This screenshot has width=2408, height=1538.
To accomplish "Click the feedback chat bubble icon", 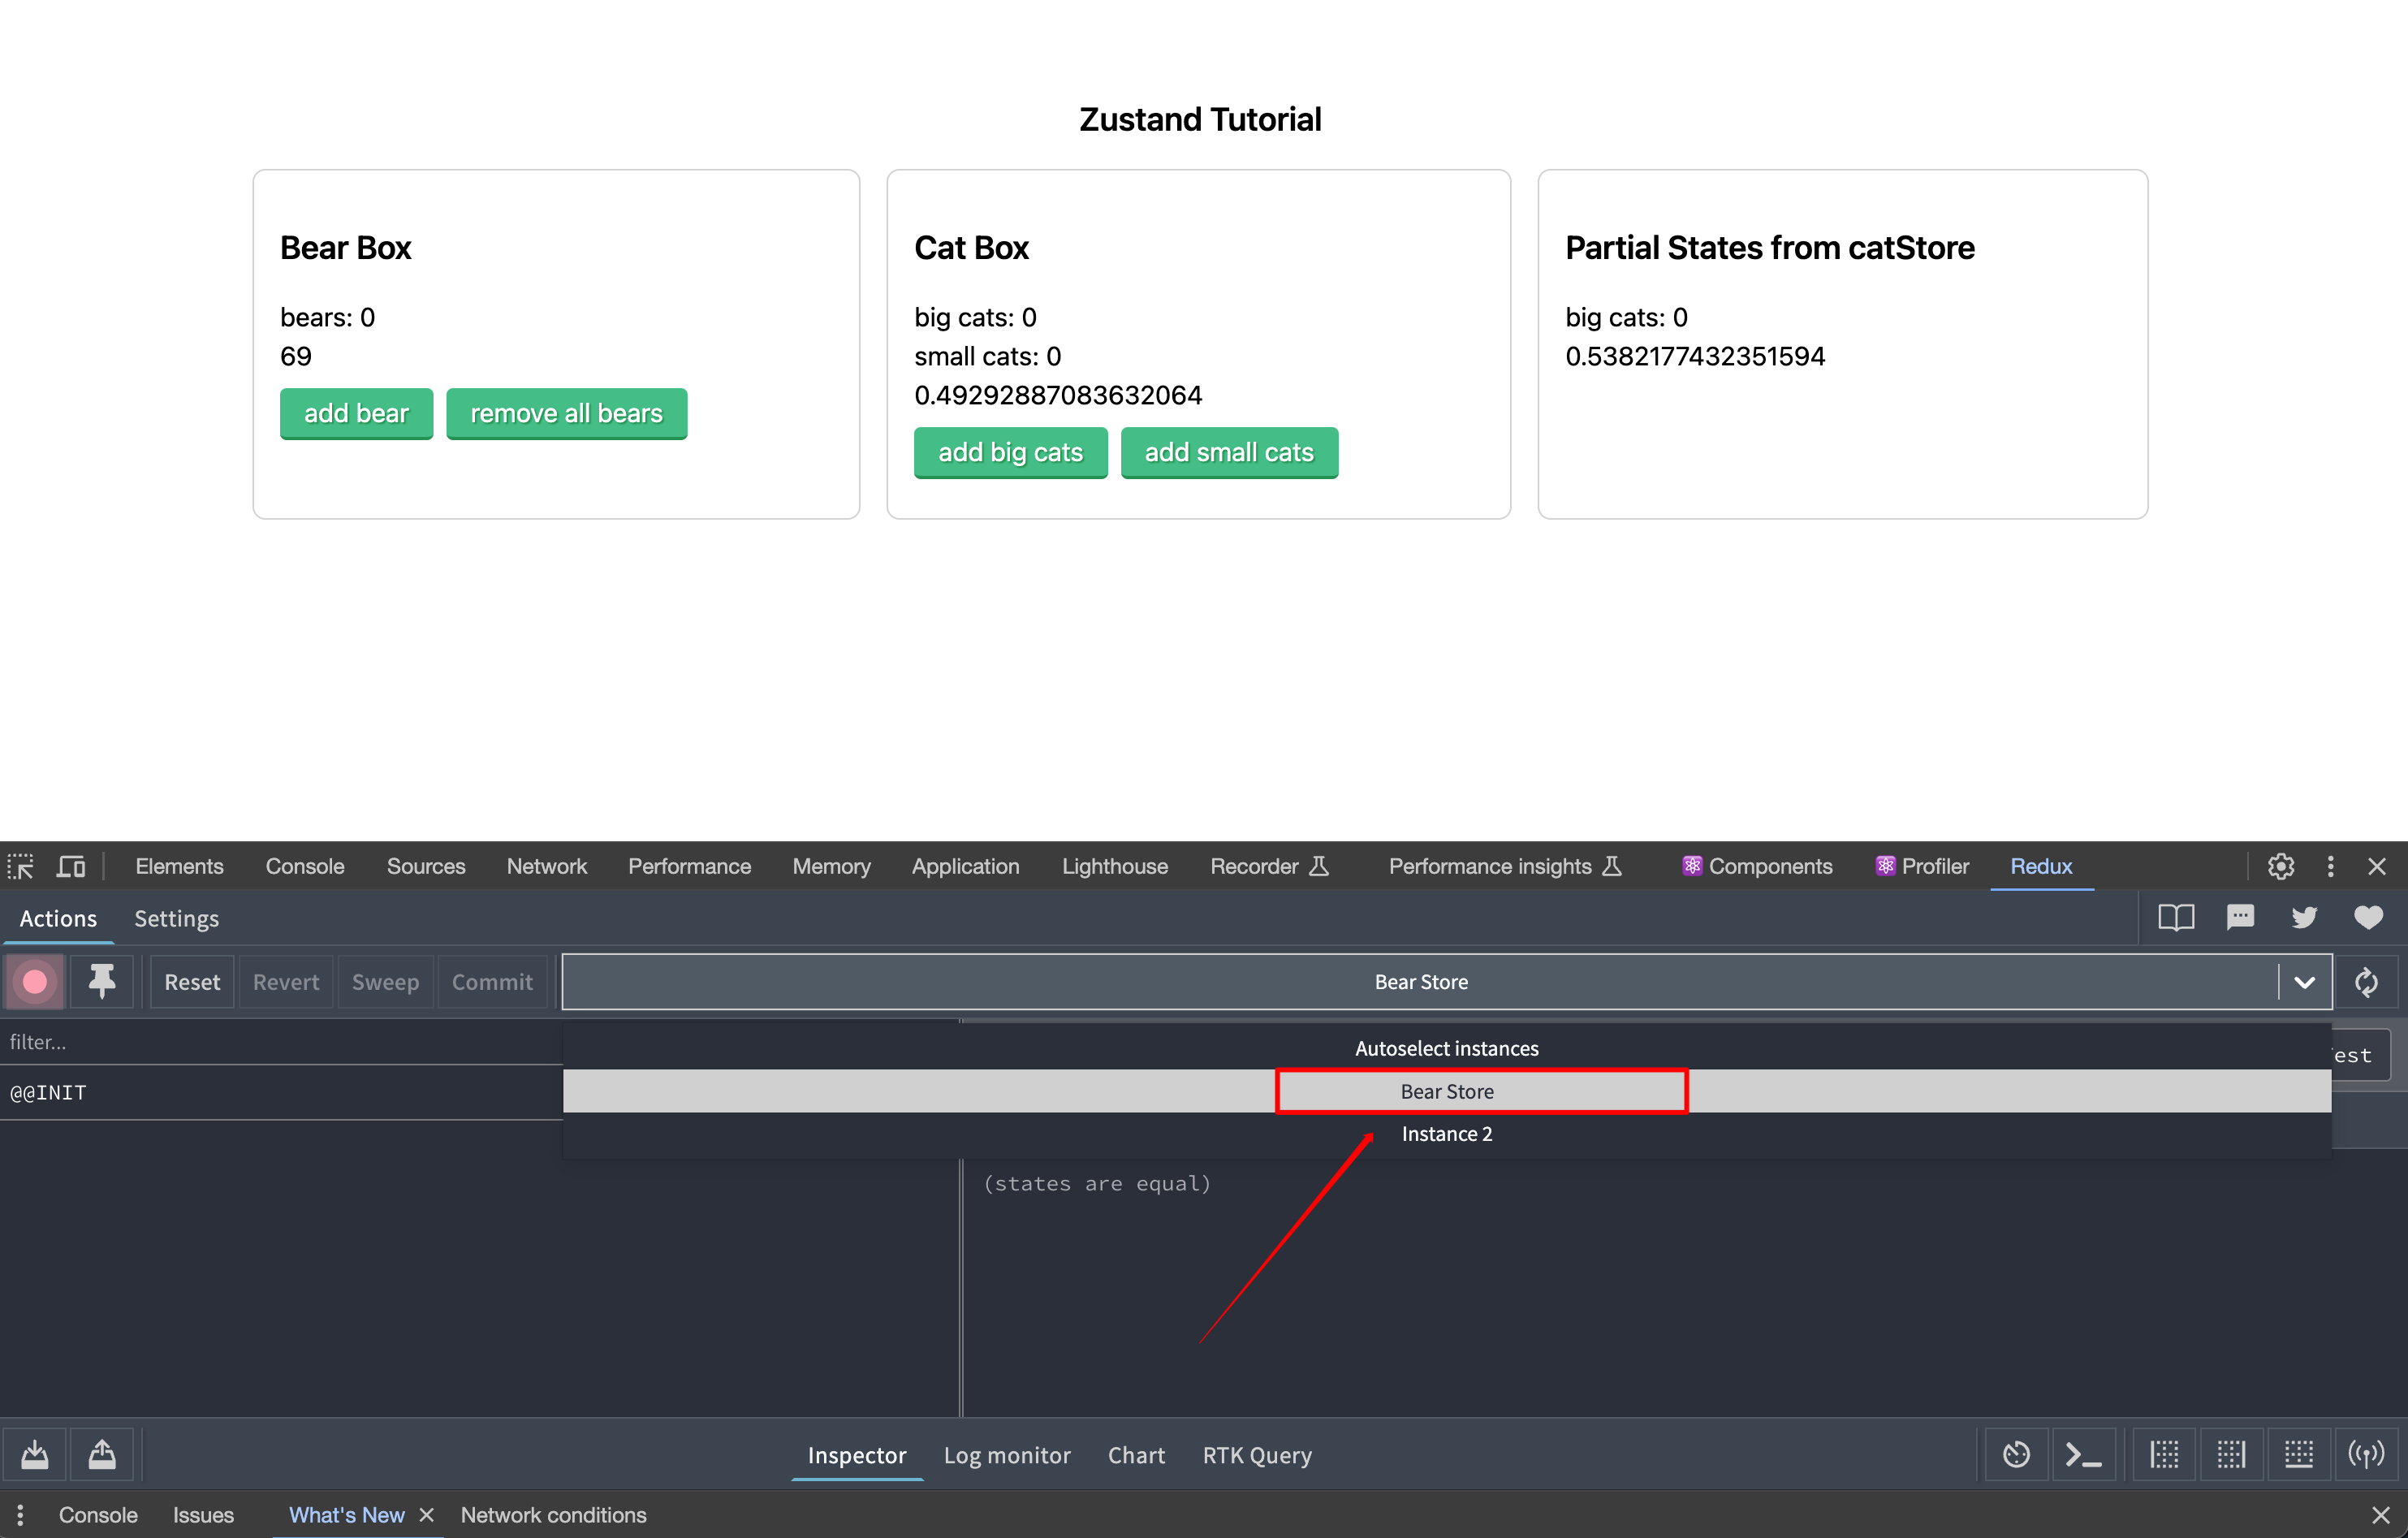I will pyautogui.click(x=2240, y=918).
